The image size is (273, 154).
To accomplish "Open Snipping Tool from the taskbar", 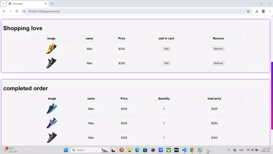I will pos(208,150).
